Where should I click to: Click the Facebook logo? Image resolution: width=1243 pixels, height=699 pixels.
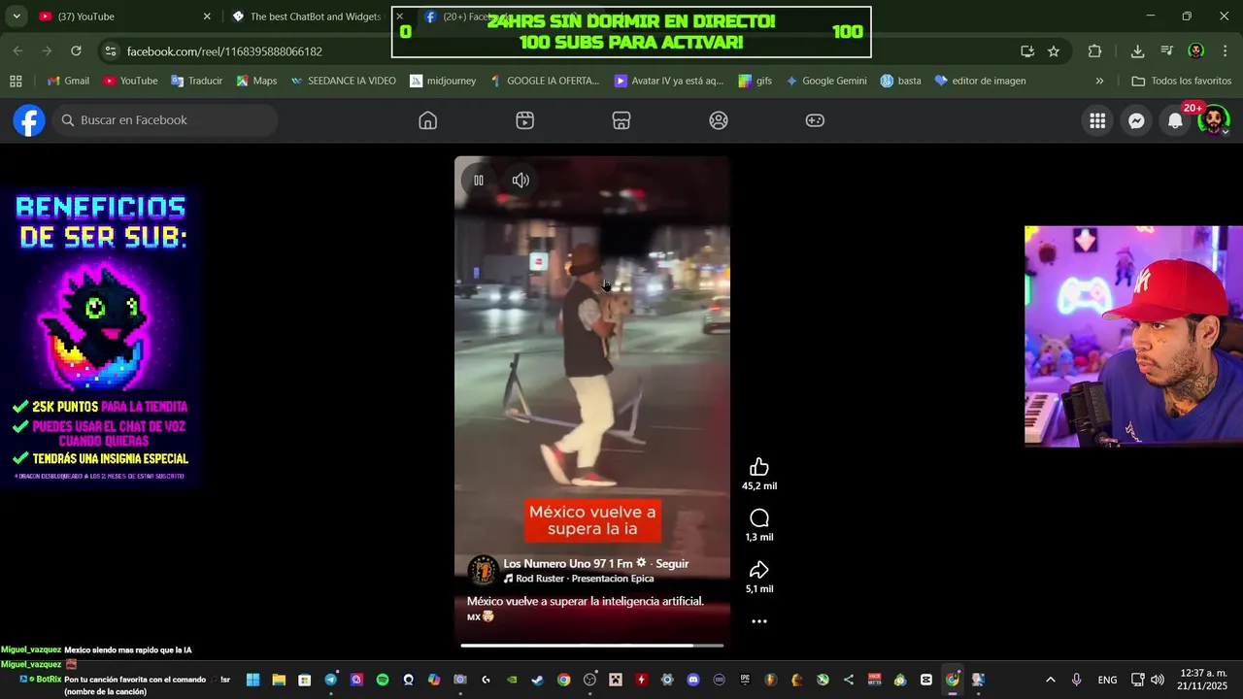coord(29,120)
